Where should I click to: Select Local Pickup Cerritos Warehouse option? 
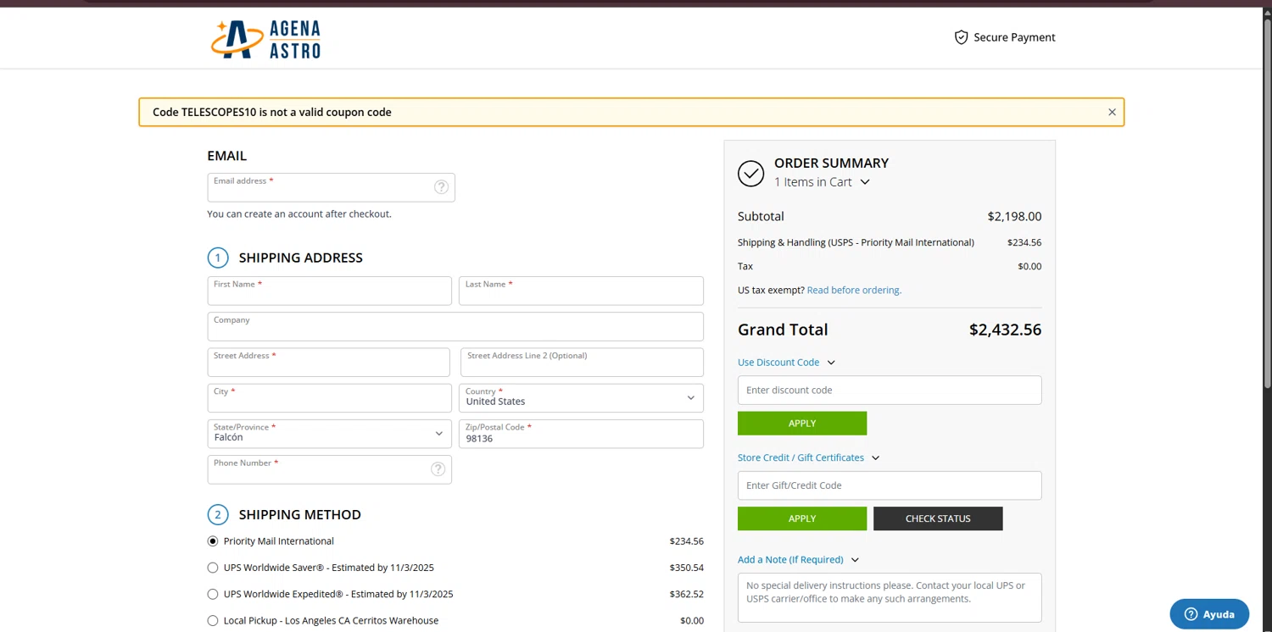(x=213, y=621)
